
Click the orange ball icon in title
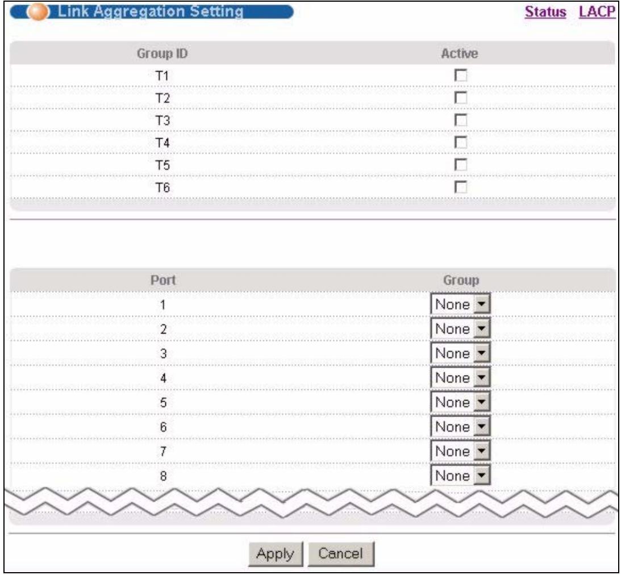click(38, 12)
